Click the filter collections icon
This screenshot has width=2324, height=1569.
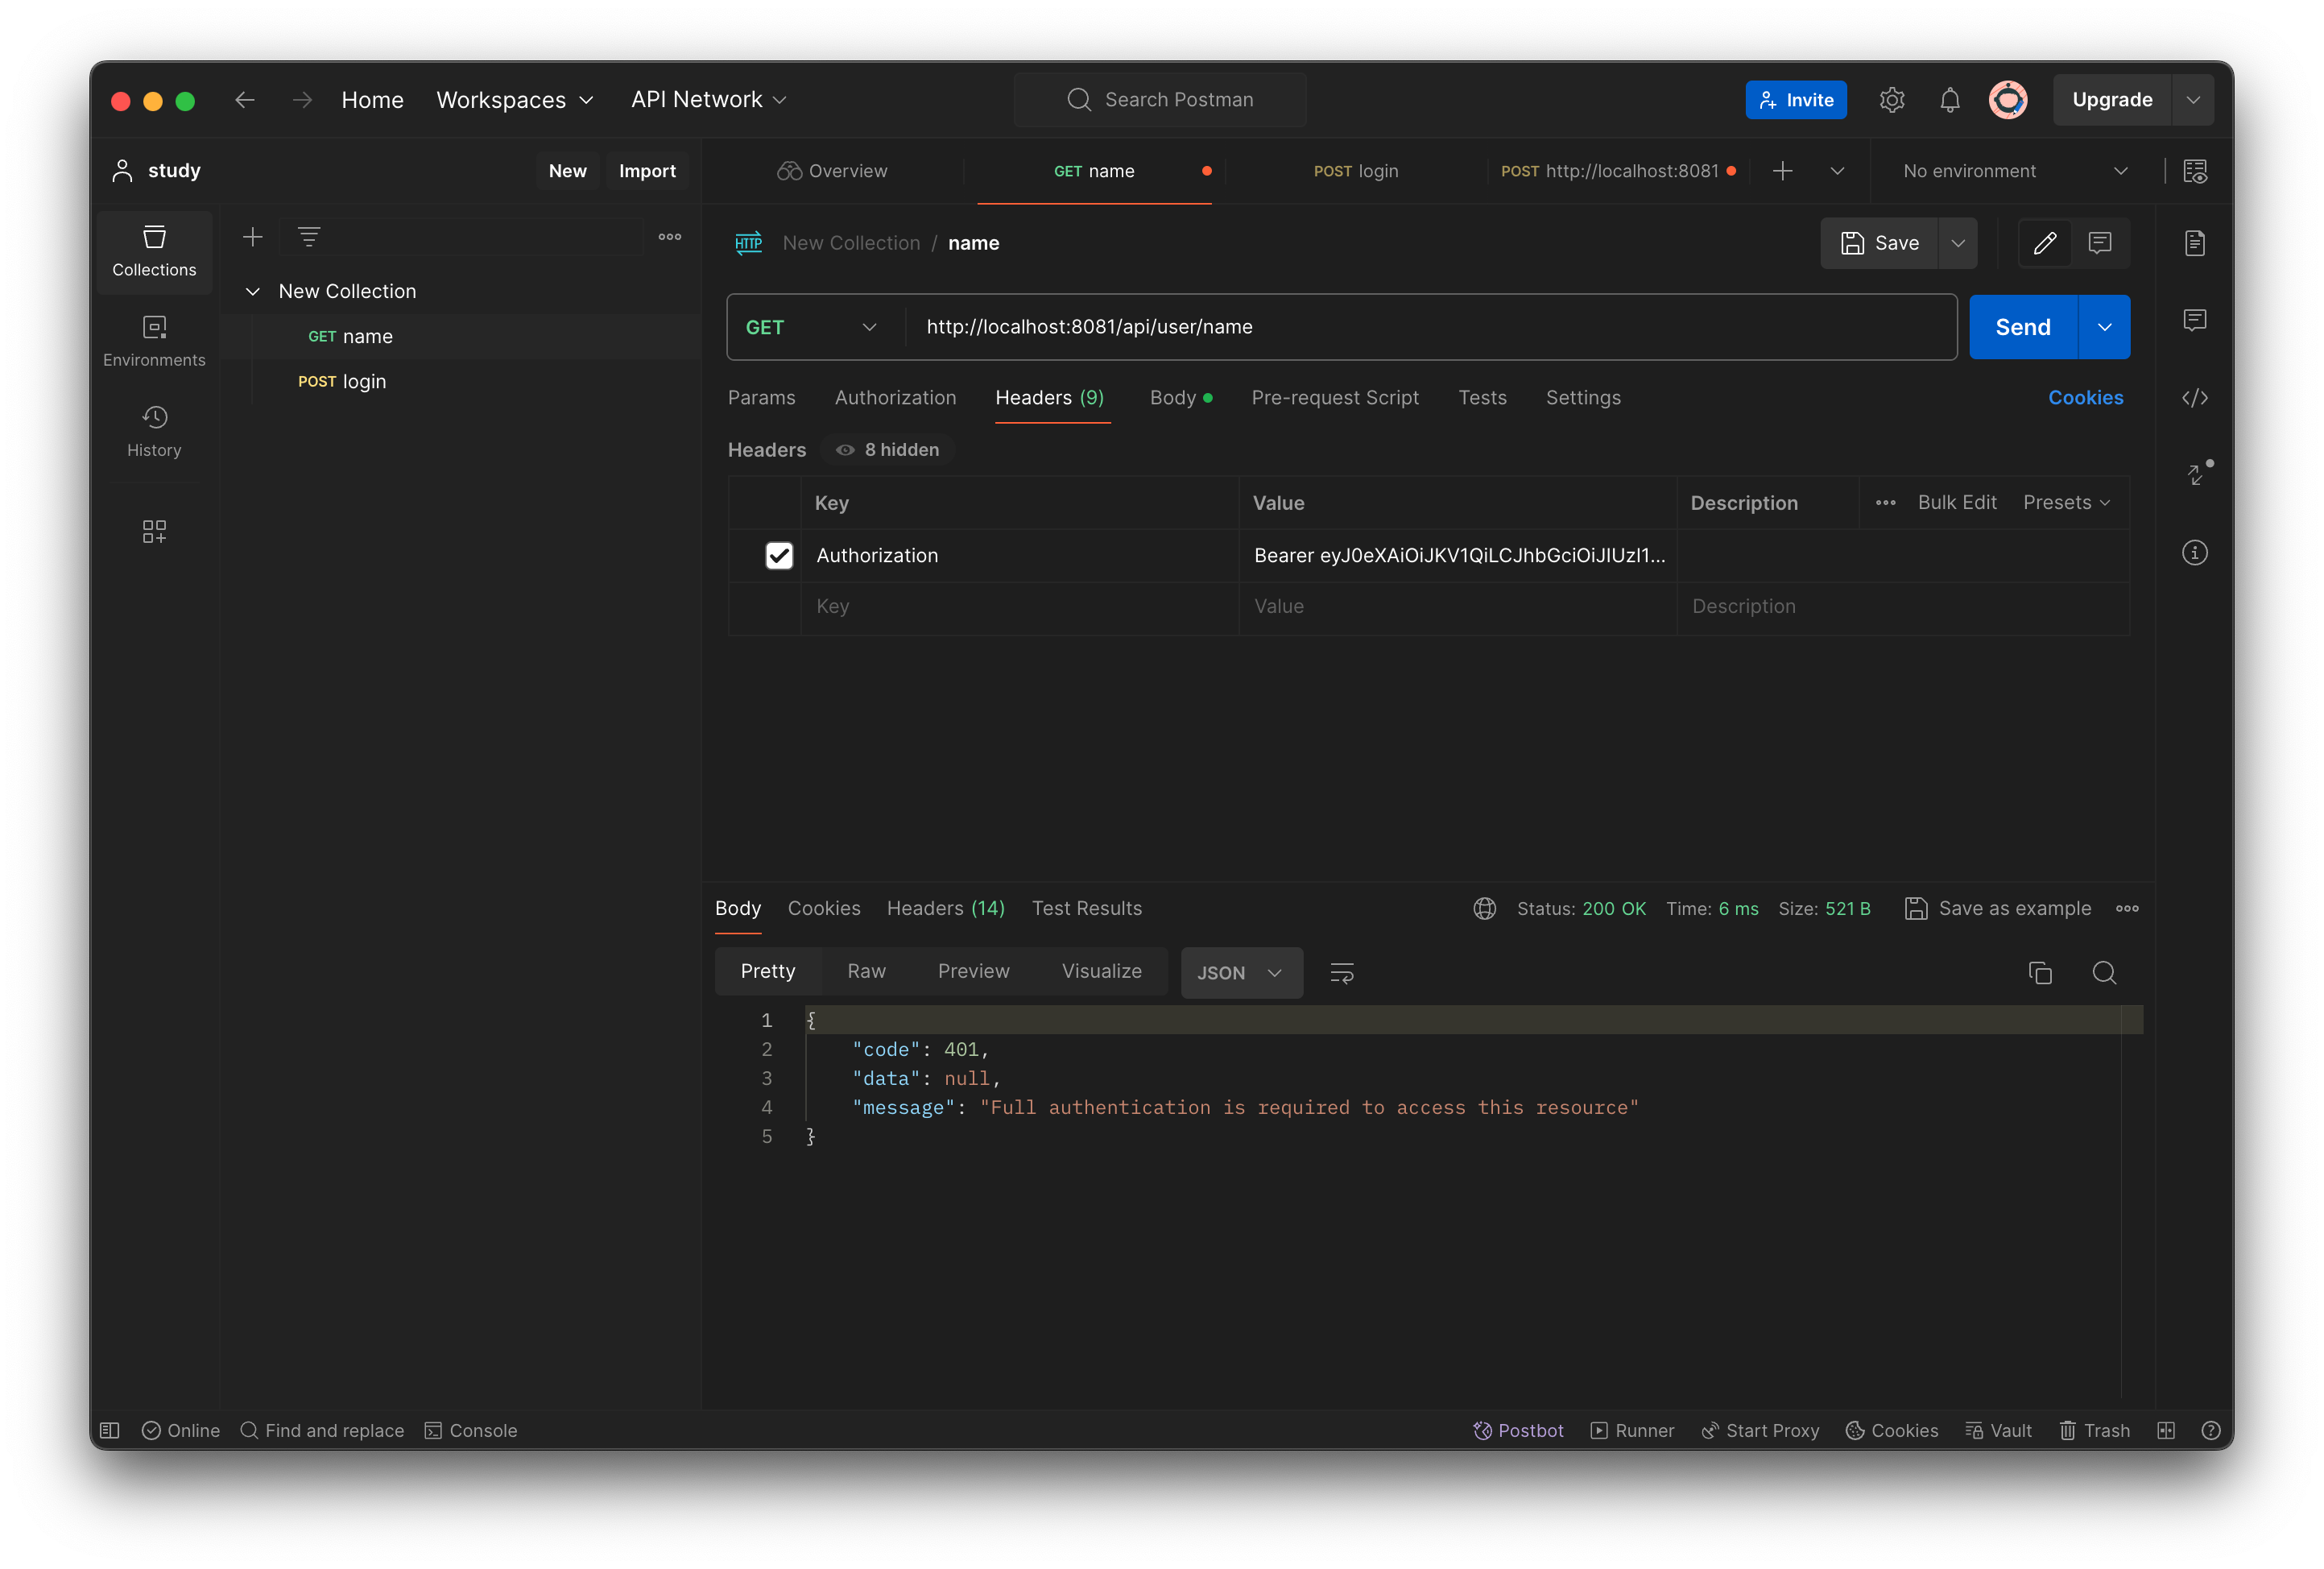point(309,237)
